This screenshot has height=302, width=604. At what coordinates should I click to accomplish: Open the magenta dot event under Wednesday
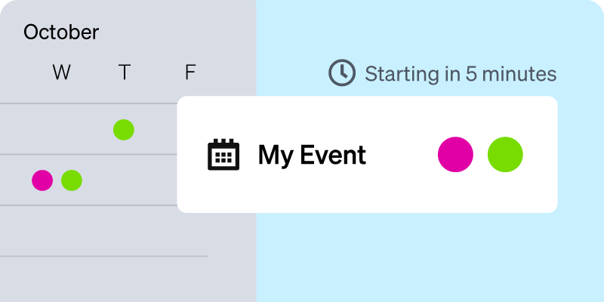tap(42, 180)
